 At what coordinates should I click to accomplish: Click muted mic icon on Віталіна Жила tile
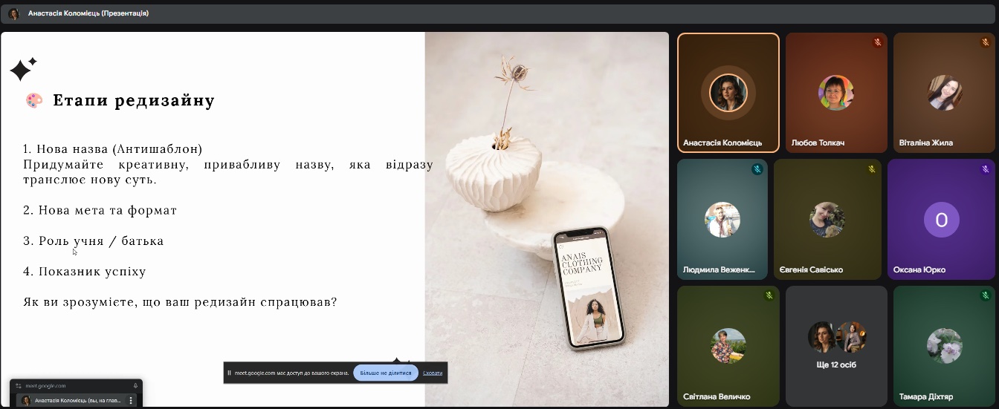coord(985,42)
